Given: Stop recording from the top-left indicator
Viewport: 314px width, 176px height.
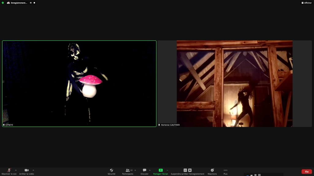Looking at the screenshot, I should pos(34,3).
